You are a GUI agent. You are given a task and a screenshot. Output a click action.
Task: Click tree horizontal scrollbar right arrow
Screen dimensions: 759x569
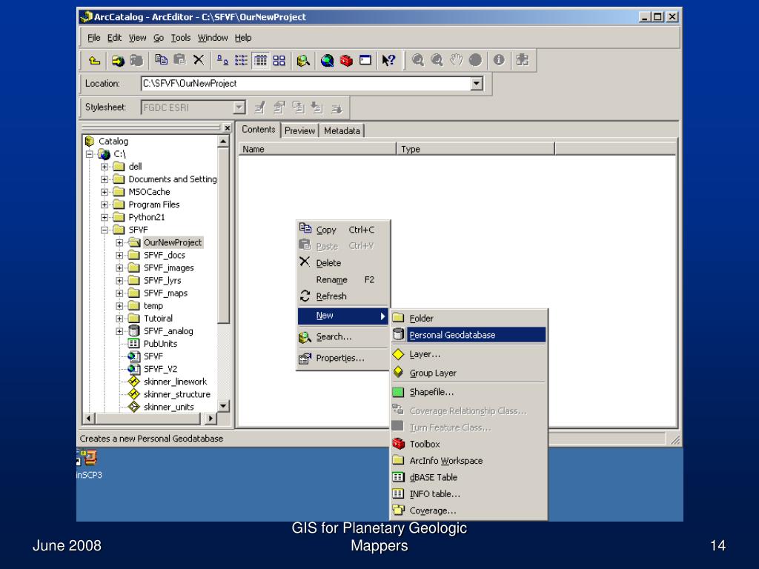pos(211,418)
